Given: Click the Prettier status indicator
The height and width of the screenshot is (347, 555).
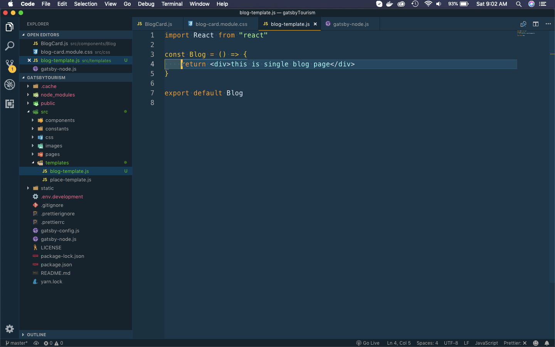Looking at the screenshot, I should point(515,343).
